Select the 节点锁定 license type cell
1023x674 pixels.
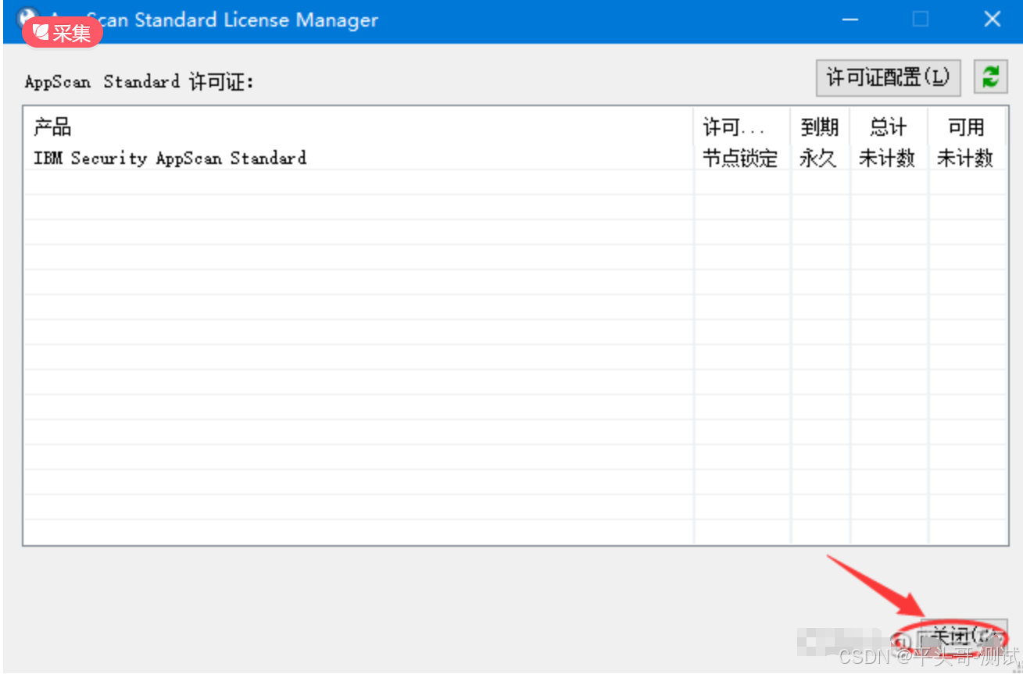tap(740, 159)
